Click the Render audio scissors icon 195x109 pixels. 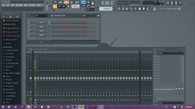172,3
